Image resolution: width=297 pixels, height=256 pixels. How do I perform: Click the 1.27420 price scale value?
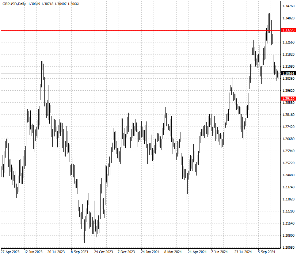click(288, 127)
